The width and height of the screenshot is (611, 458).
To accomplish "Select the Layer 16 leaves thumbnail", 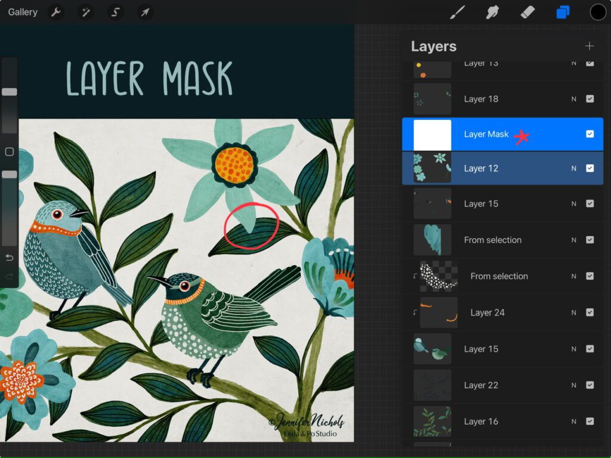I will 432,422.
